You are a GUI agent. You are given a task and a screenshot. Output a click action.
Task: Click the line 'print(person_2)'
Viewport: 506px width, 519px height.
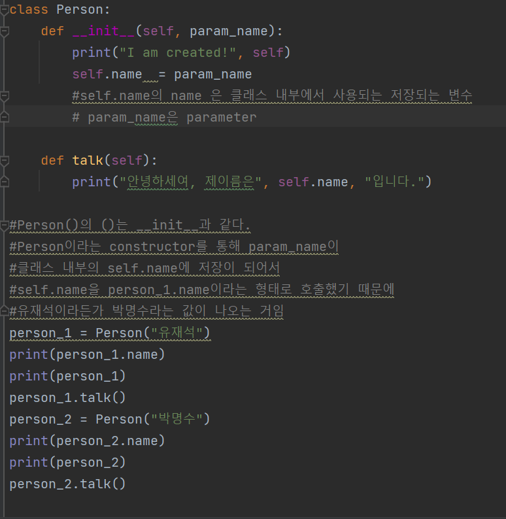click(x=67, y=463)
